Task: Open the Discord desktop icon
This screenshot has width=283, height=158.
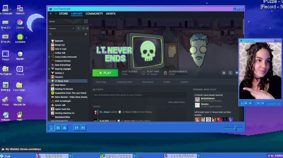Action: (x=20, y=71)
